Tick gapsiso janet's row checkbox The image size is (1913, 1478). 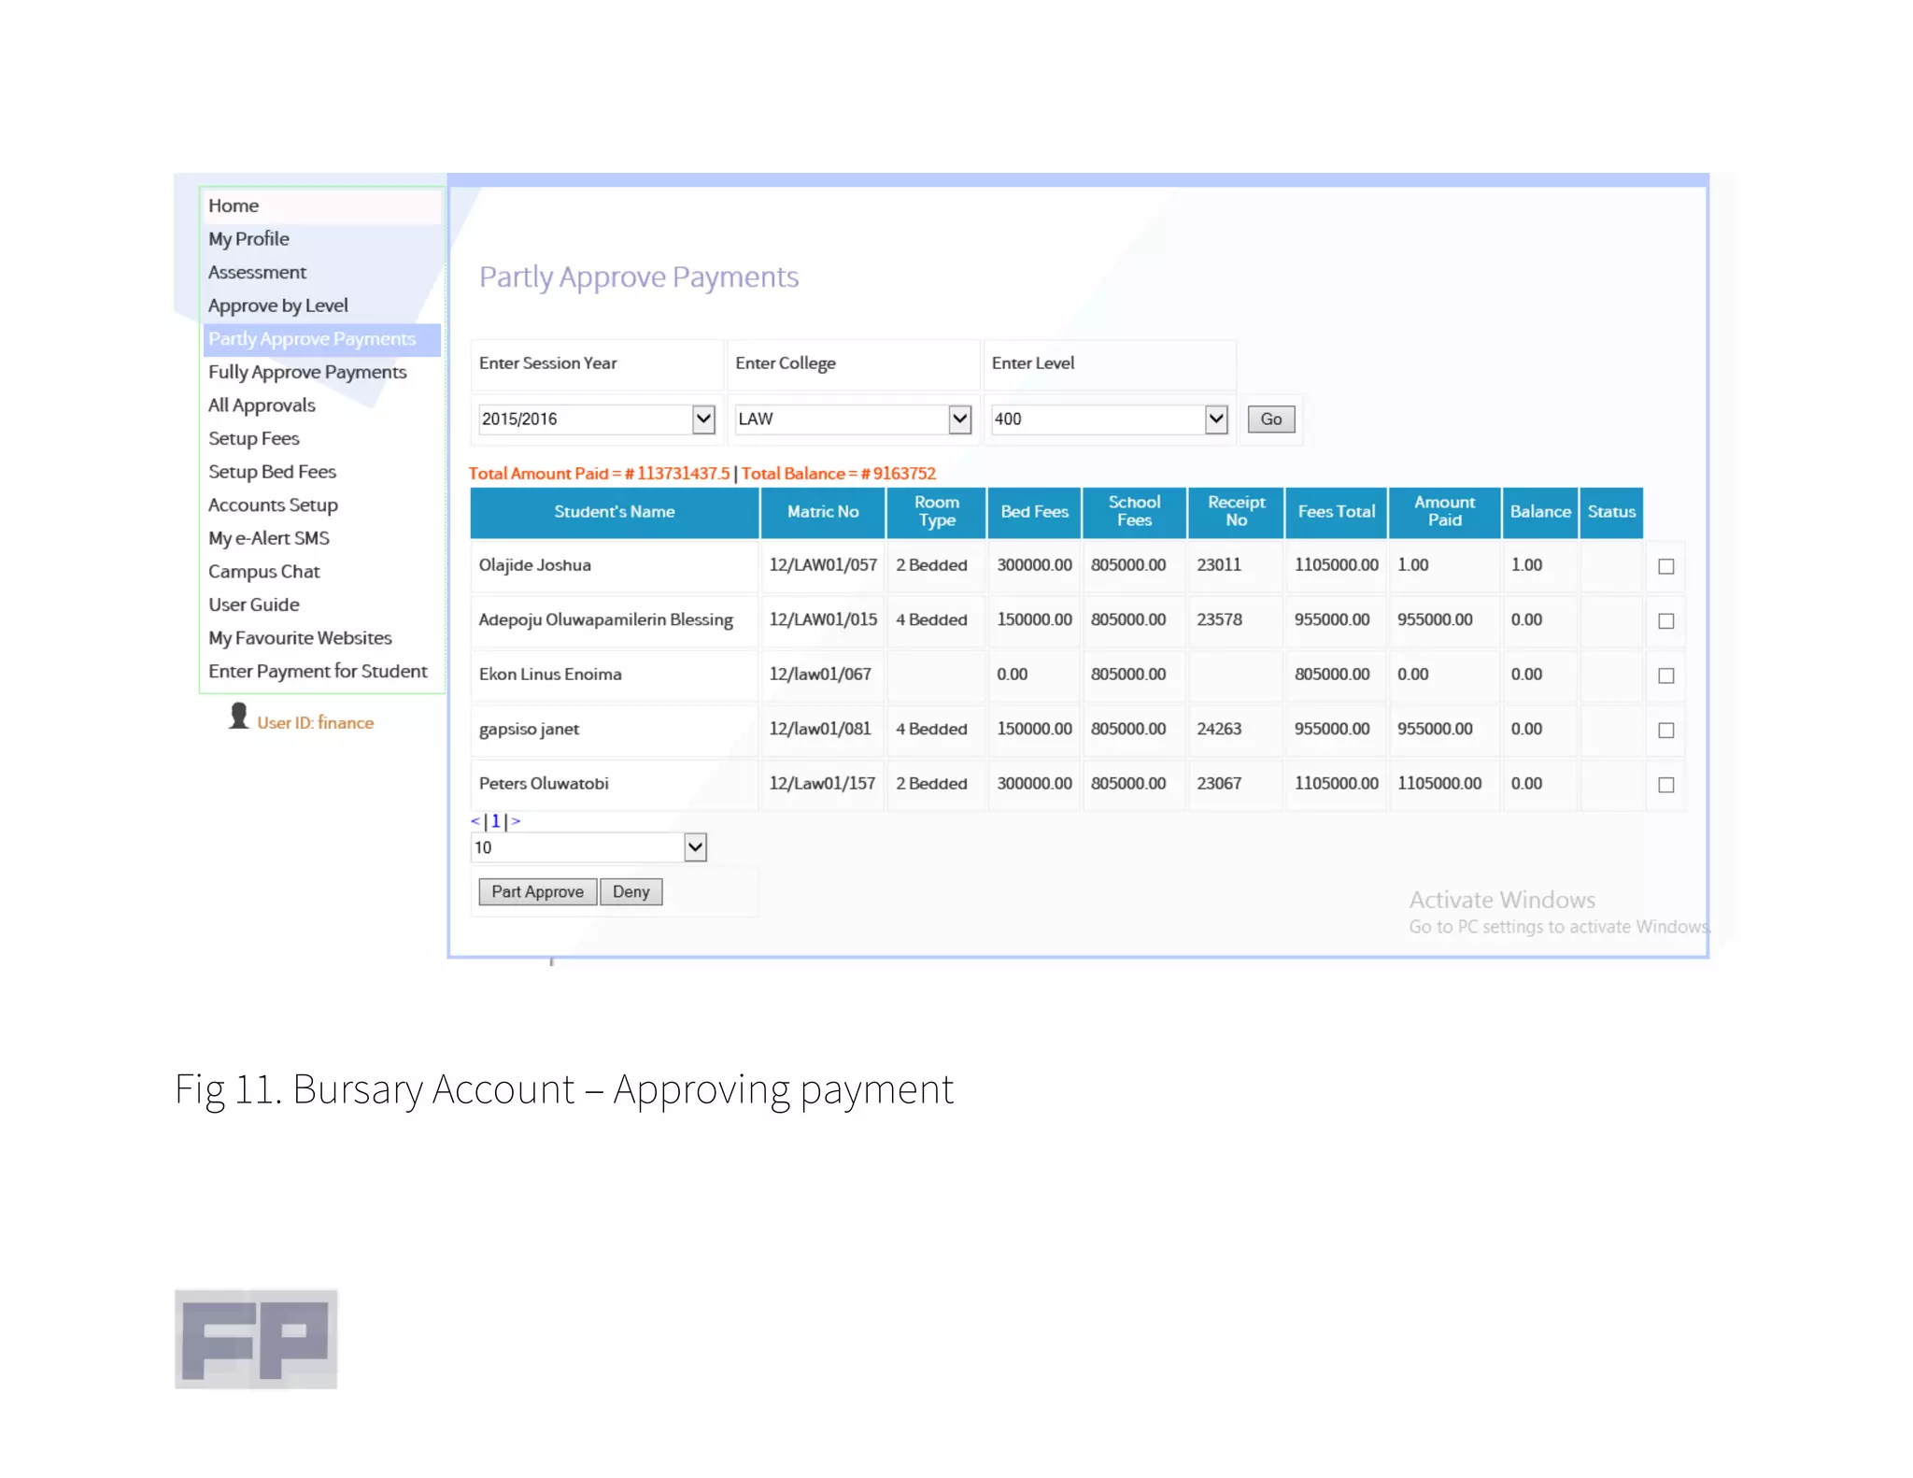pos(1665,731)
